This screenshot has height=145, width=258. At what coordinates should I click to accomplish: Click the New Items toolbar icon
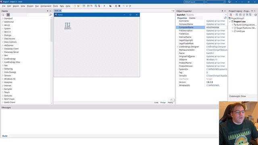coord(75,6)
